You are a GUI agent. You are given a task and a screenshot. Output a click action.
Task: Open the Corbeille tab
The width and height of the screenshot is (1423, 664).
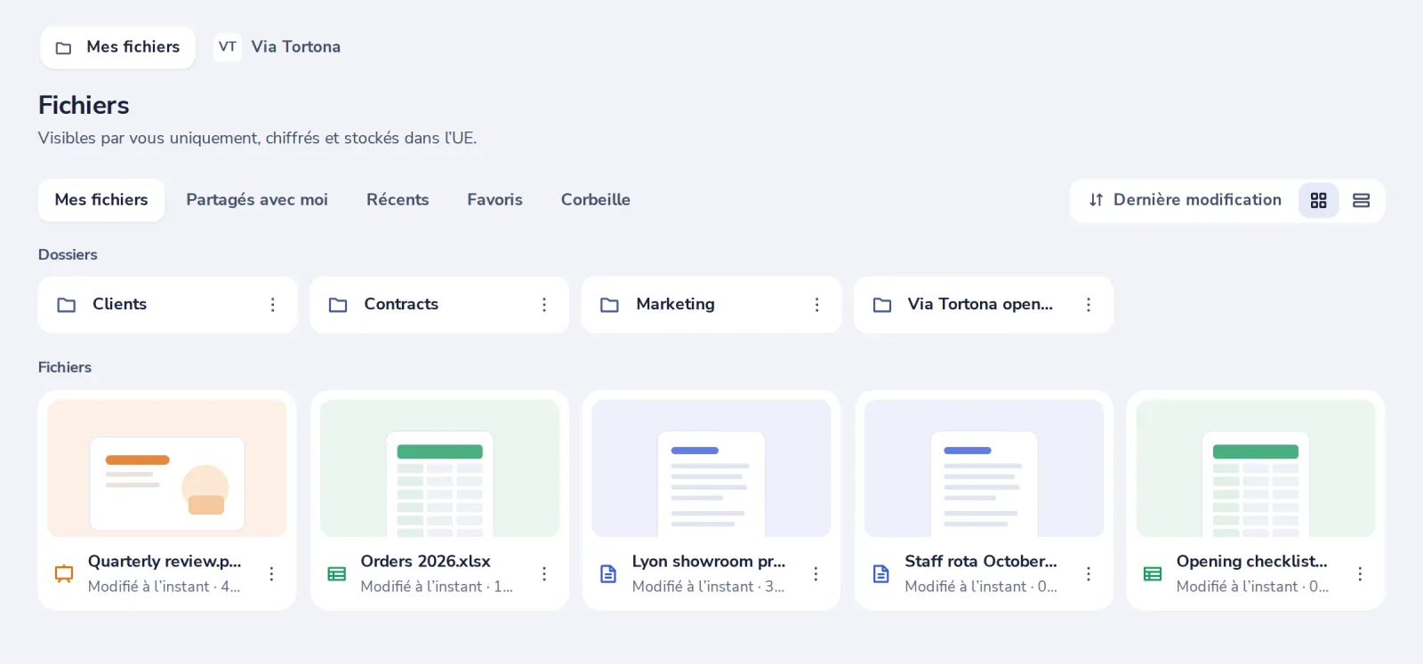[596, 200]
